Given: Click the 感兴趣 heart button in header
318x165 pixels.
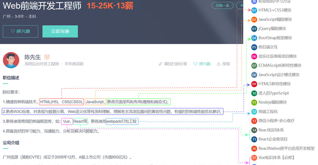Looking at the screenshot, I should tap(20, 31).
